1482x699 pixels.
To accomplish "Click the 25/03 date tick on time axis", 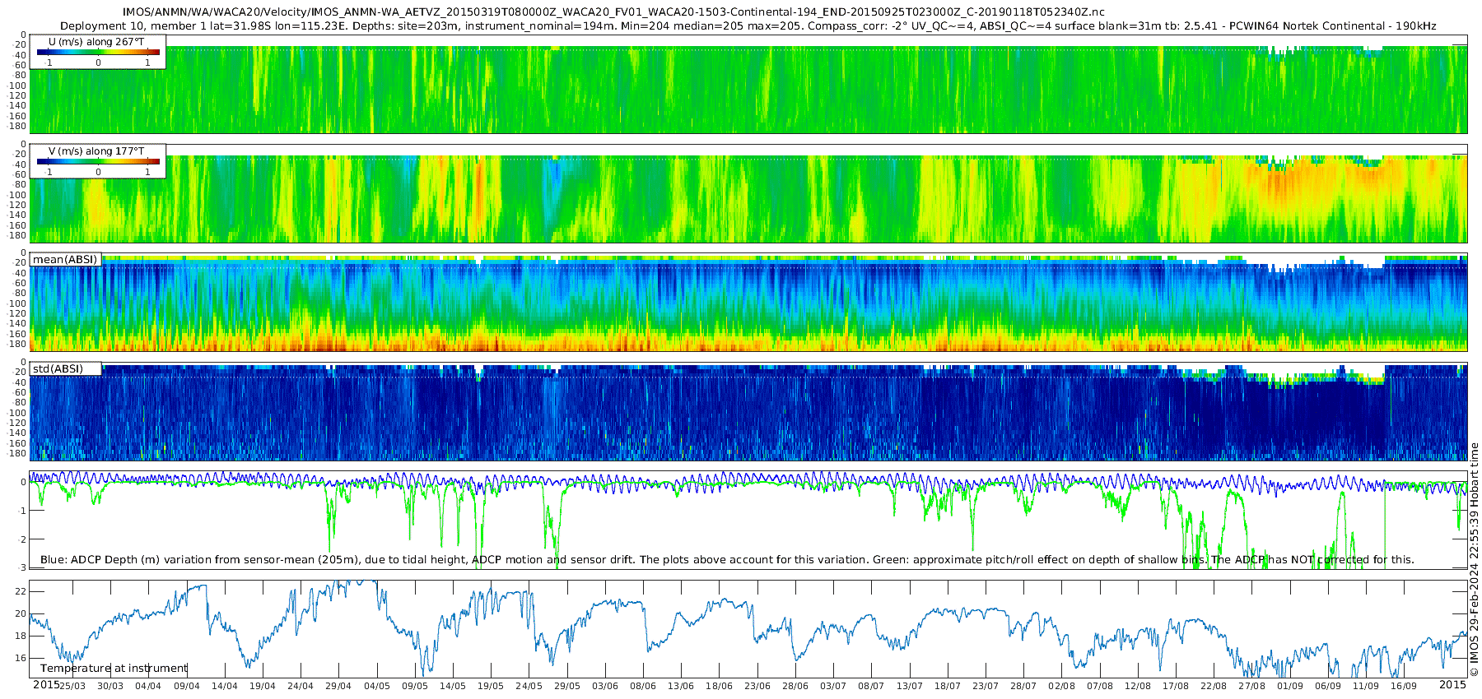I will coord(72,686).
